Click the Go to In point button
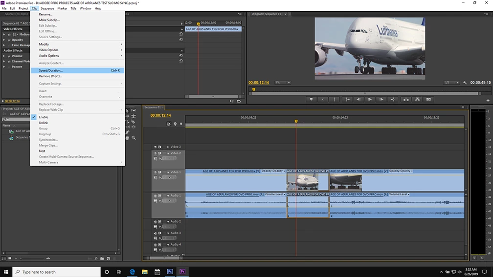The height and width of the screenshot is (277, 493). [347, 99]
